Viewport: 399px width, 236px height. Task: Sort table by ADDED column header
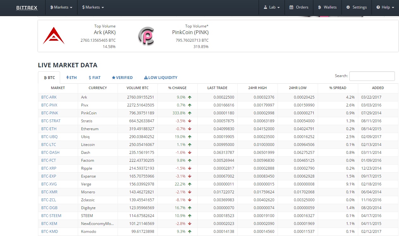(x=378, y=88)
